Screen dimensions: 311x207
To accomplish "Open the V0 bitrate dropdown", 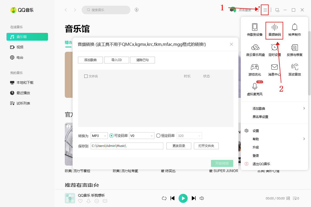I will point(142,135).
